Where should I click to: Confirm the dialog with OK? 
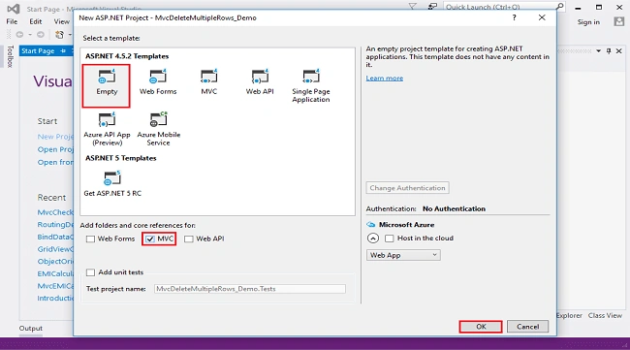point(481,327)
